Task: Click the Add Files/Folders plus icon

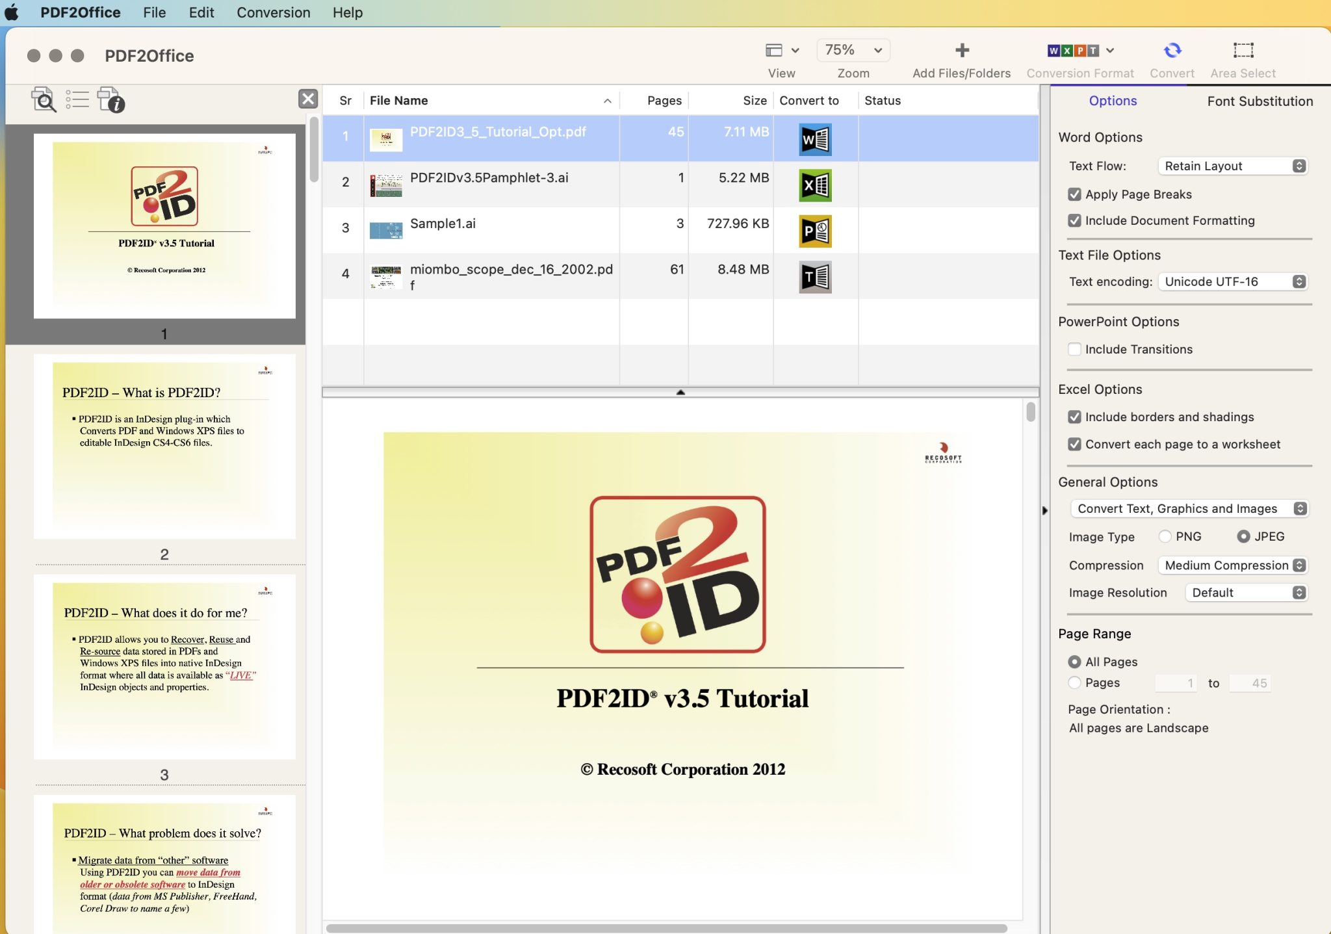Action: click(961, 50)
